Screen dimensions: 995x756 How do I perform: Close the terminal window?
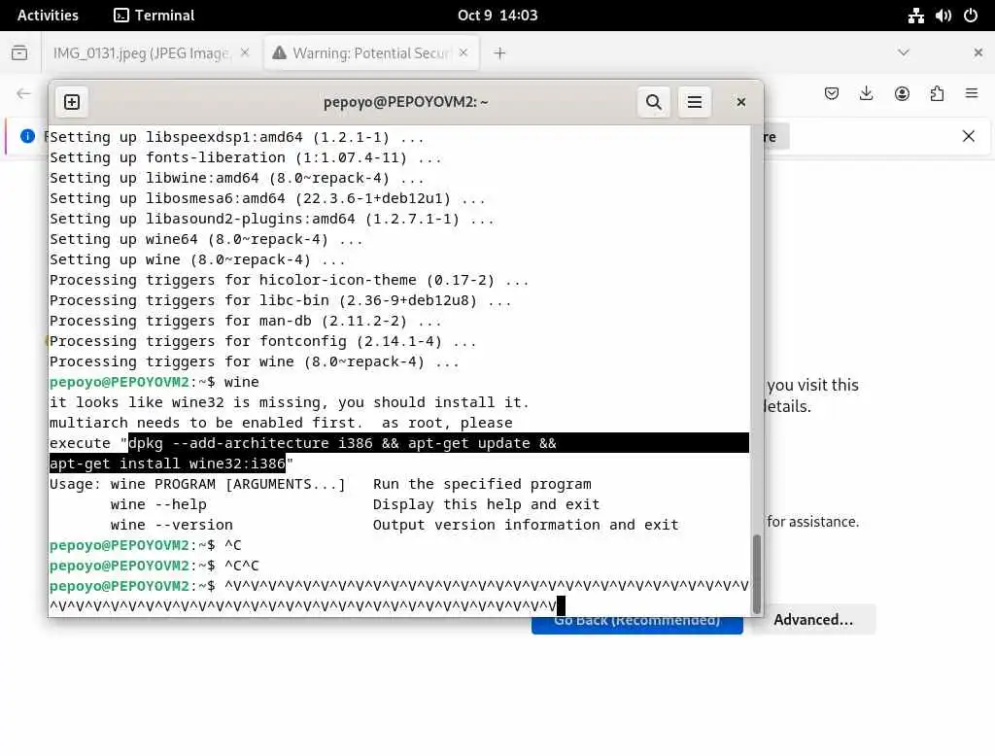pyautogui.click(x=740, y=102)
